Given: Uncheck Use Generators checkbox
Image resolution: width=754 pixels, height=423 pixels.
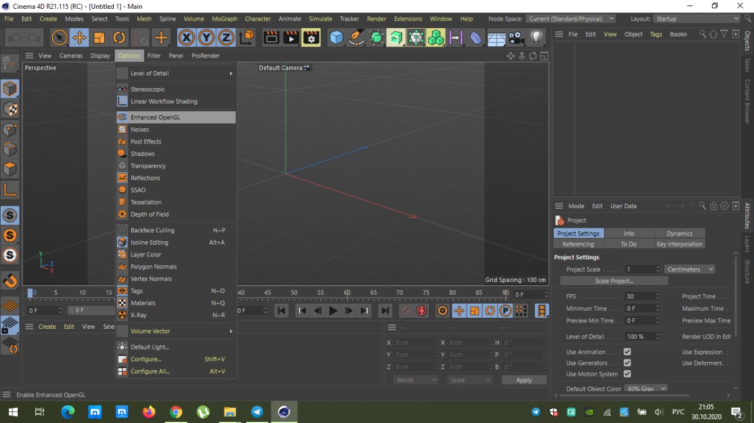Looking at the screenshot, I should pyautogui.click(x=627, y=363).
